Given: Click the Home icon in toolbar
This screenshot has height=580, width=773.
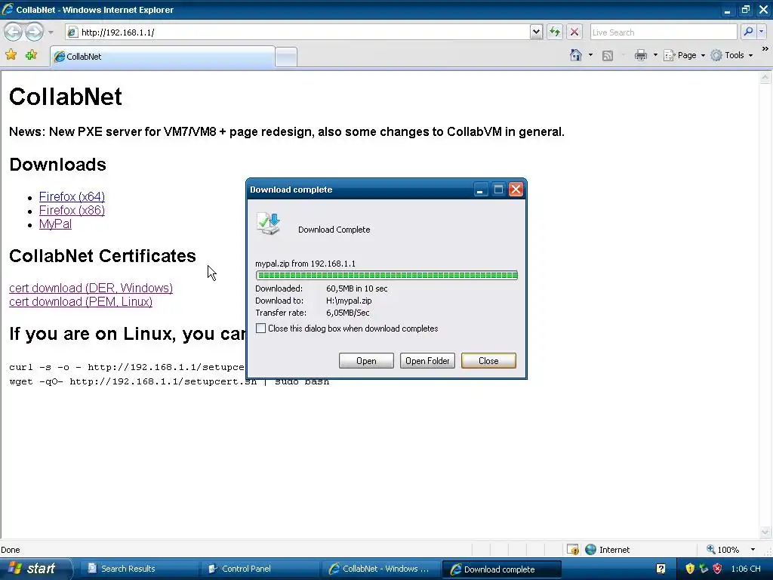Looking at the screenshot, I should coord(576,55).
